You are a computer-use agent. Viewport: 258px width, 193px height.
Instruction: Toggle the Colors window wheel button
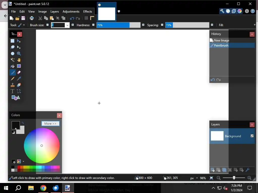tap(240, 11)
